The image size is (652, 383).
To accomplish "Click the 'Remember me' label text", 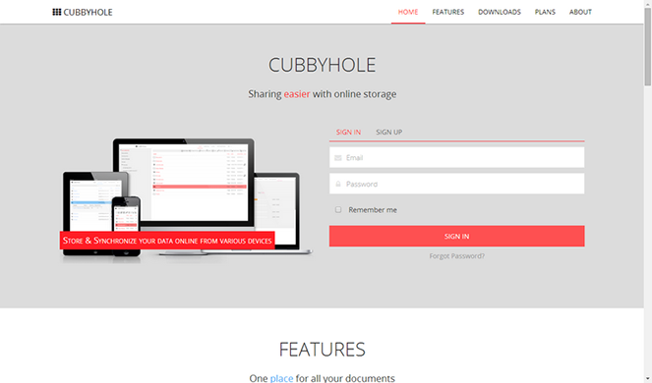I will [x=373, y=210].
